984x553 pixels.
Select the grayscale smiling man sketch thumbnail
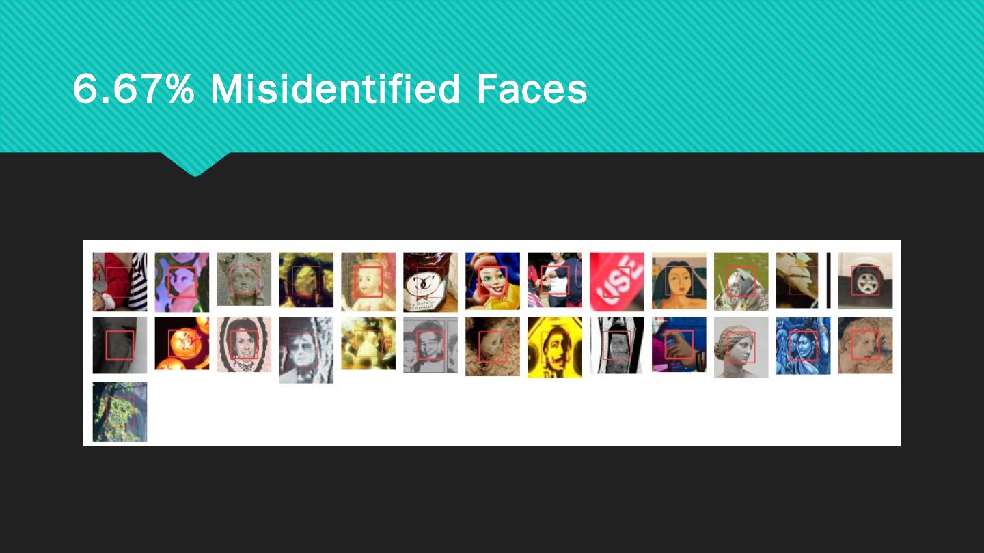point(430,345)
